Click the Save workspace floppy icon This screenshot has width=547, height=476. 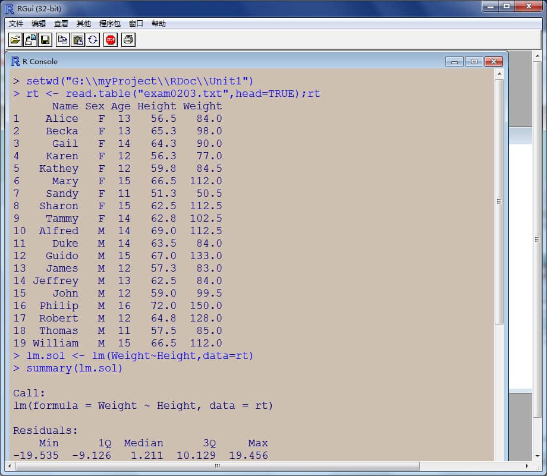[x=46, y=40]
